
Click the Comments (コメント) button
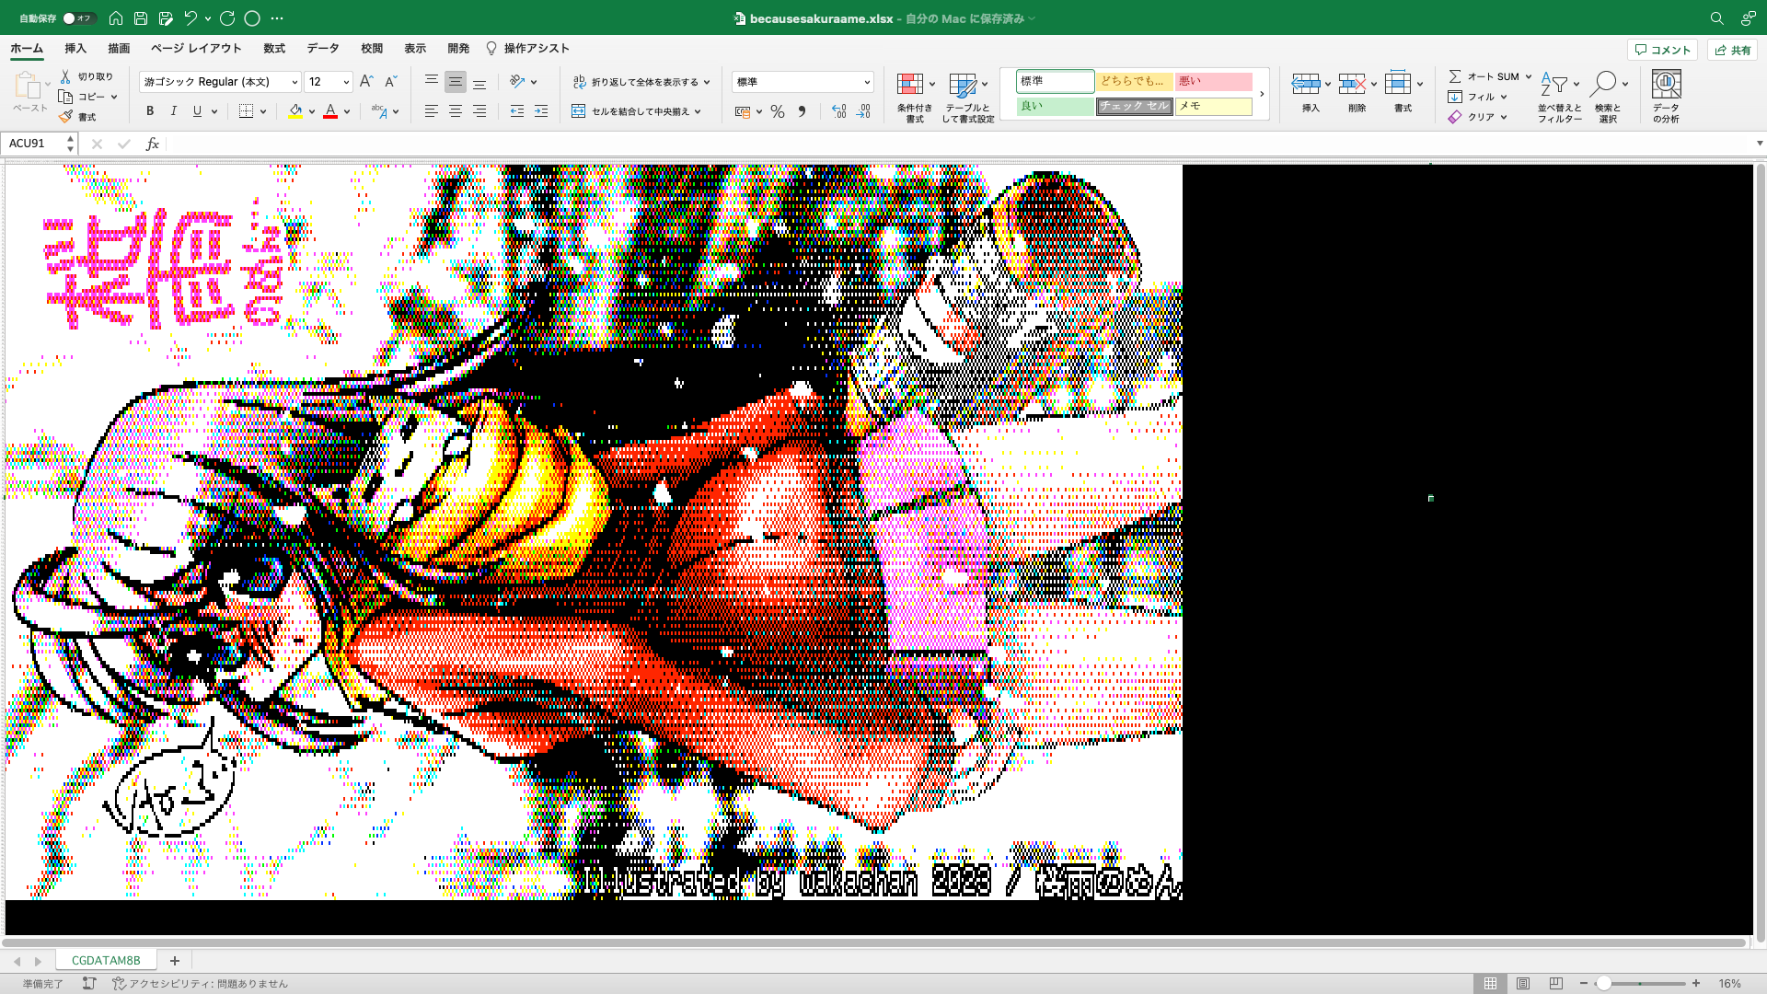pyautogui.click(x=1662, y=50)
